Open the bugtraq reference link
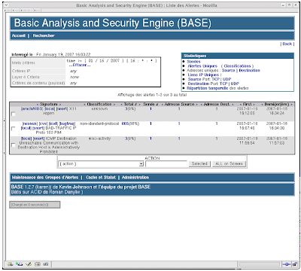Image resolution: width=301 pixels, height=271 pixels. pos(67,123)
